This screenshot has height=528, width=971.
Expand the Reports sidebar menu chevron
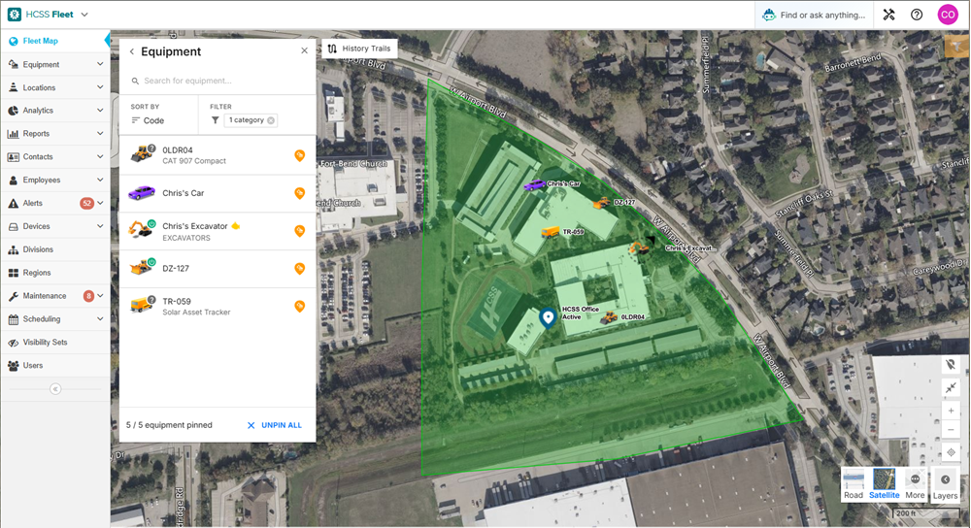(100, 133)
